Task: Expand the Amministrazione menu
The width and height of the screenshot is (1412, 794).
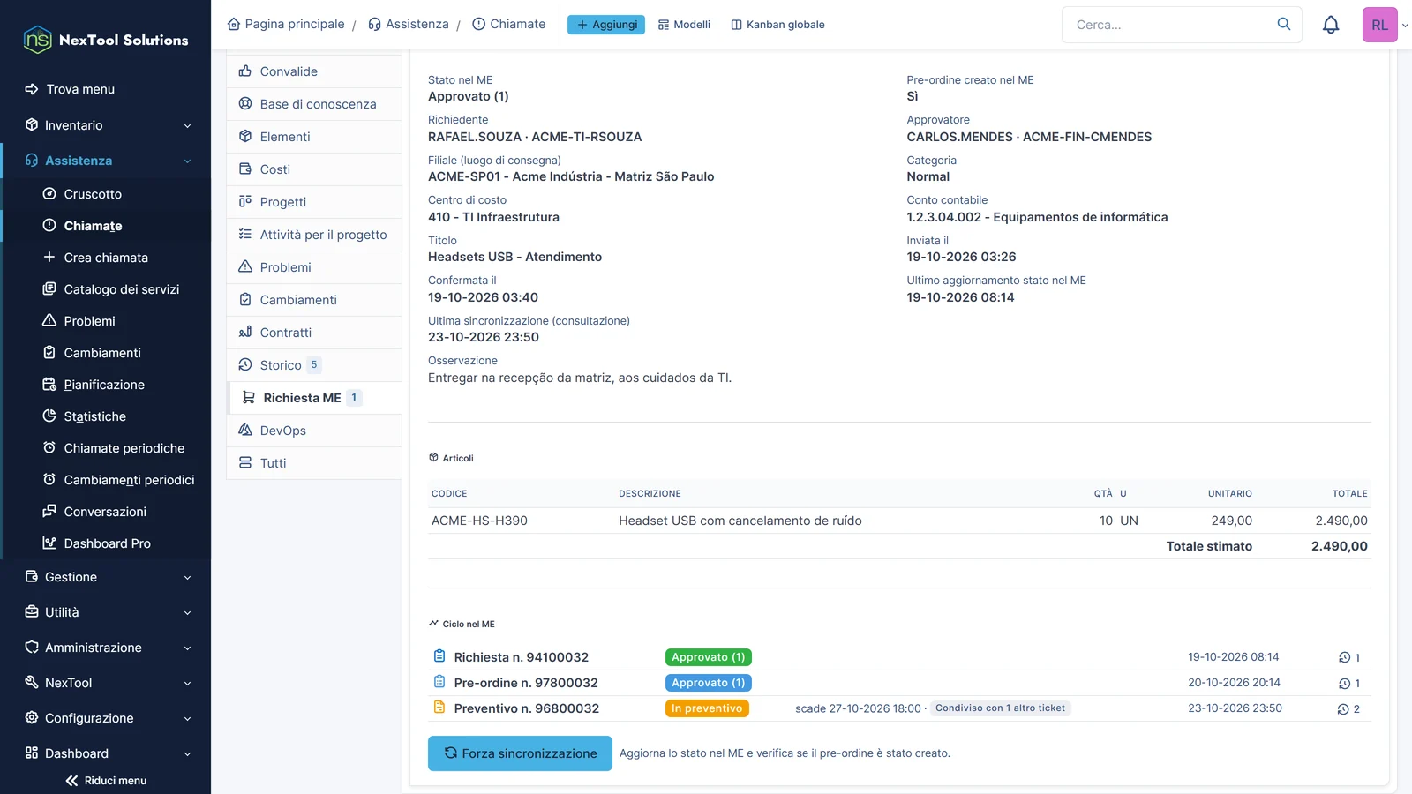Action: tap(106, 648)
